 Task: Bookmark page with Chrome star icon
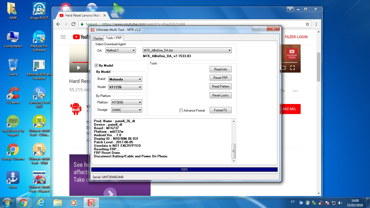pyautogui.click(x=307, y=24)
